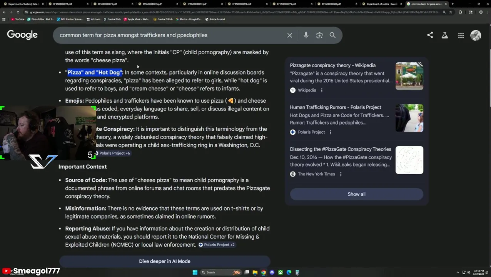Open Human Trafficking Rumors Polaris result
This screenshot has height=277, width=491.
point(336,107)
